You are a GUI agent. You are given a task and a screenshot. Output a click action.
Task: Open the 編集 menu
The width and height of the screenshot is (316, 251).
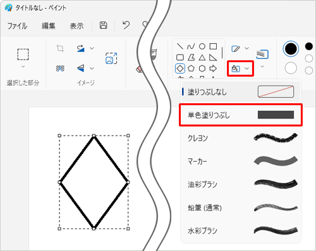49,26
